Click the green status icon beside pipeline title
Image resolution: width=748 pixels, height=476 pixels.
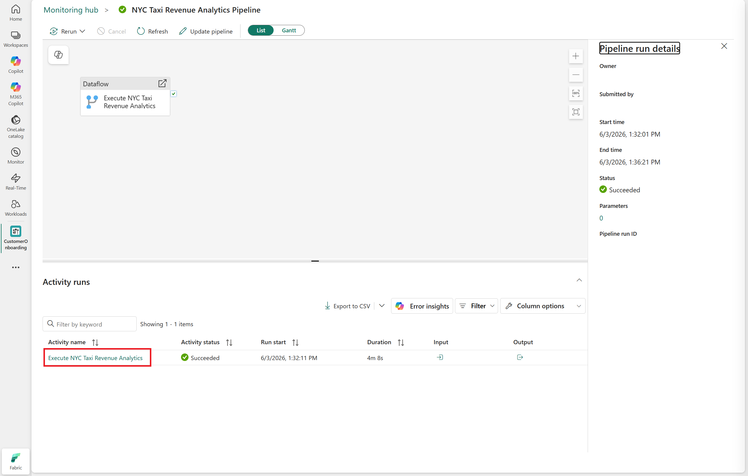[122, 10]
